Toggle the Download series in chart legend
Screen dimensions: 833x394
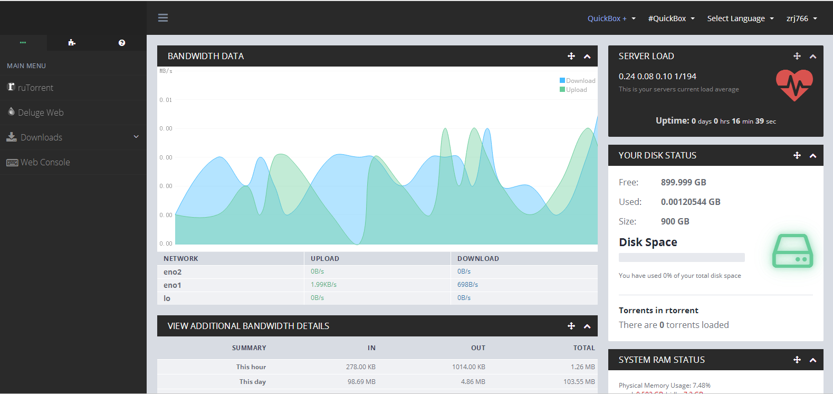pos(578,81)
